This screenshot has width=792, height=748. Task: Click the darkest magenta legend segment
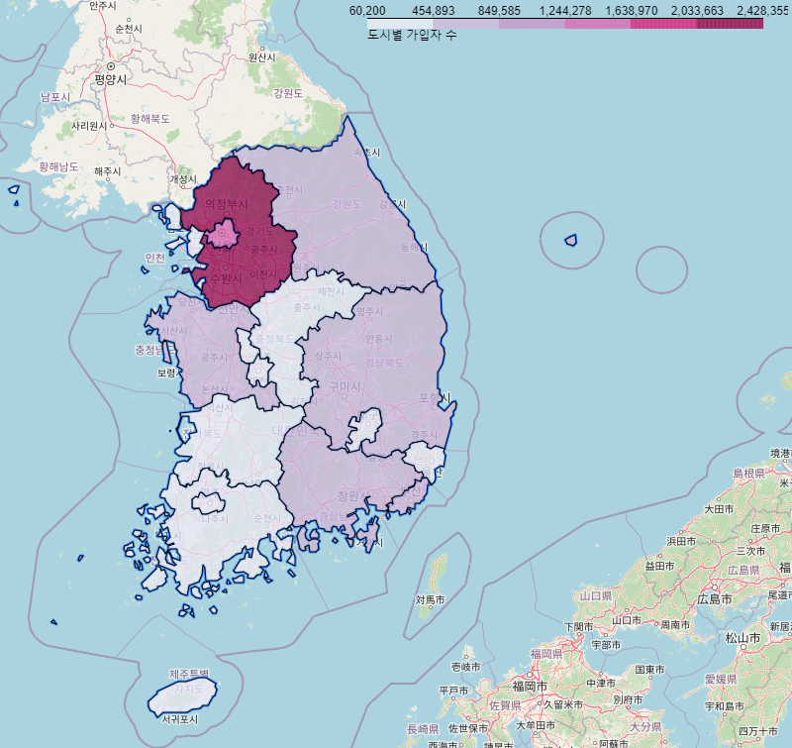click(x=731, y=23)
